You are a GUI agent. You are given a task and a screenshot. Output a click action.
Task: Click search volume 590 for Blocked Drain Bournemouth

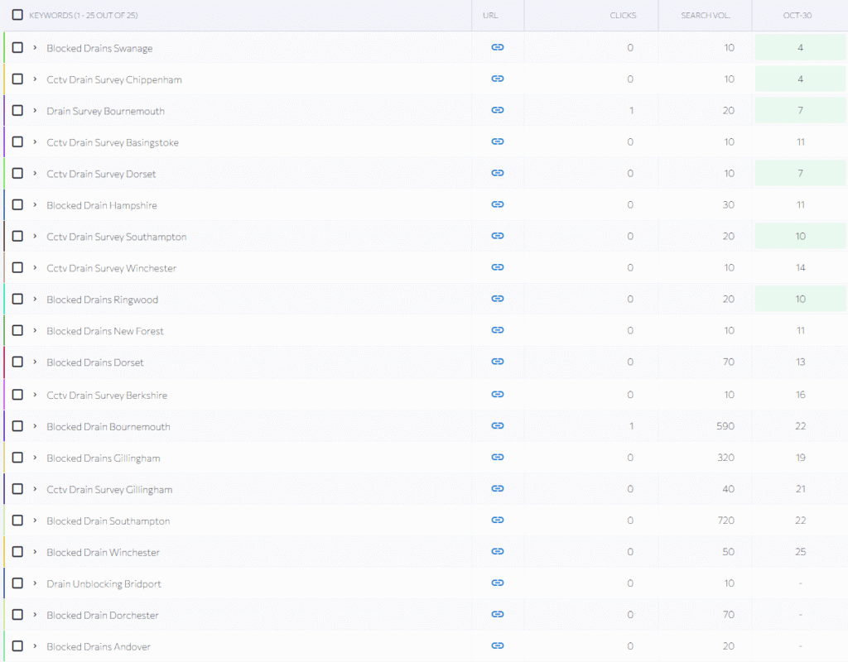(x=725, y=426)
